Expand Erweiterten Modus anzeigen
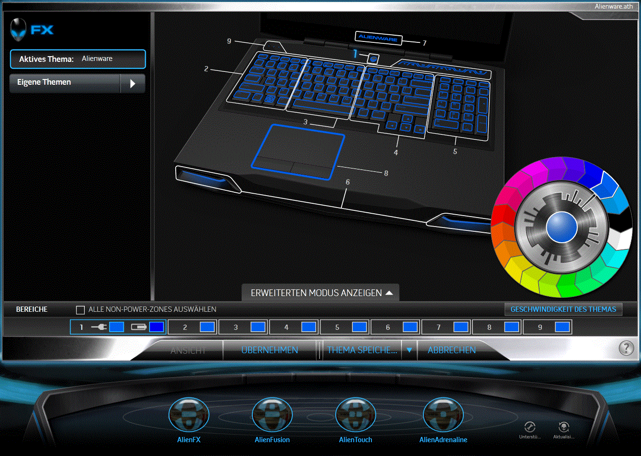This screenshot has height=456, width=641. coord(320,293)
